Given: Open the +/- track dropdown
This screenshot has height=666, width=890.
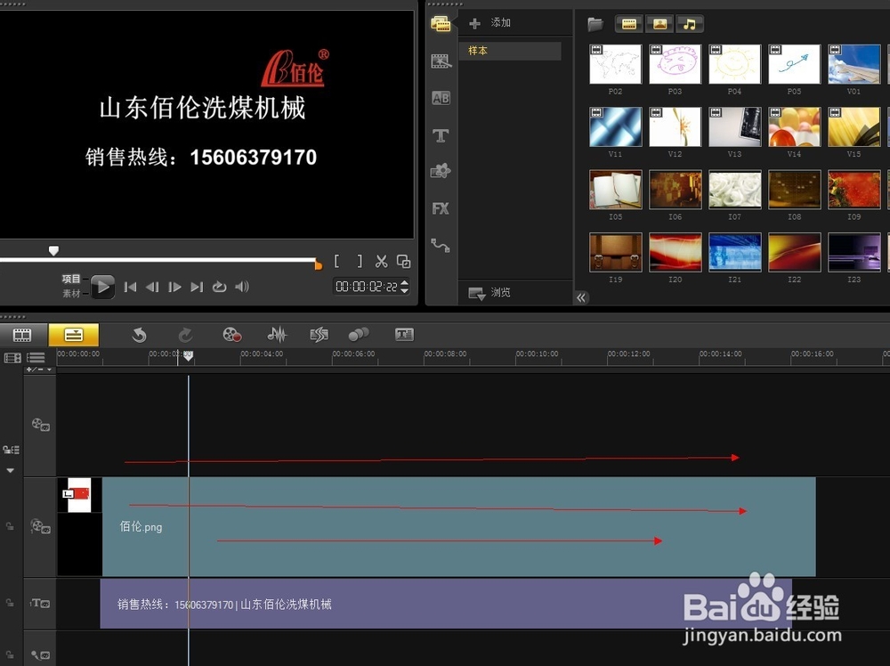Looking at the screenshot, I should [x=39, y=370].
